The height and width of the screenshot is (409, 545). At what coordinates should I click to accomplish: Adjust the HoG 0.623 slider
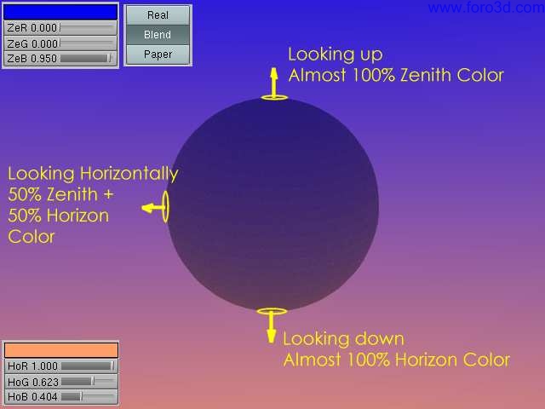tap(61, 382)
